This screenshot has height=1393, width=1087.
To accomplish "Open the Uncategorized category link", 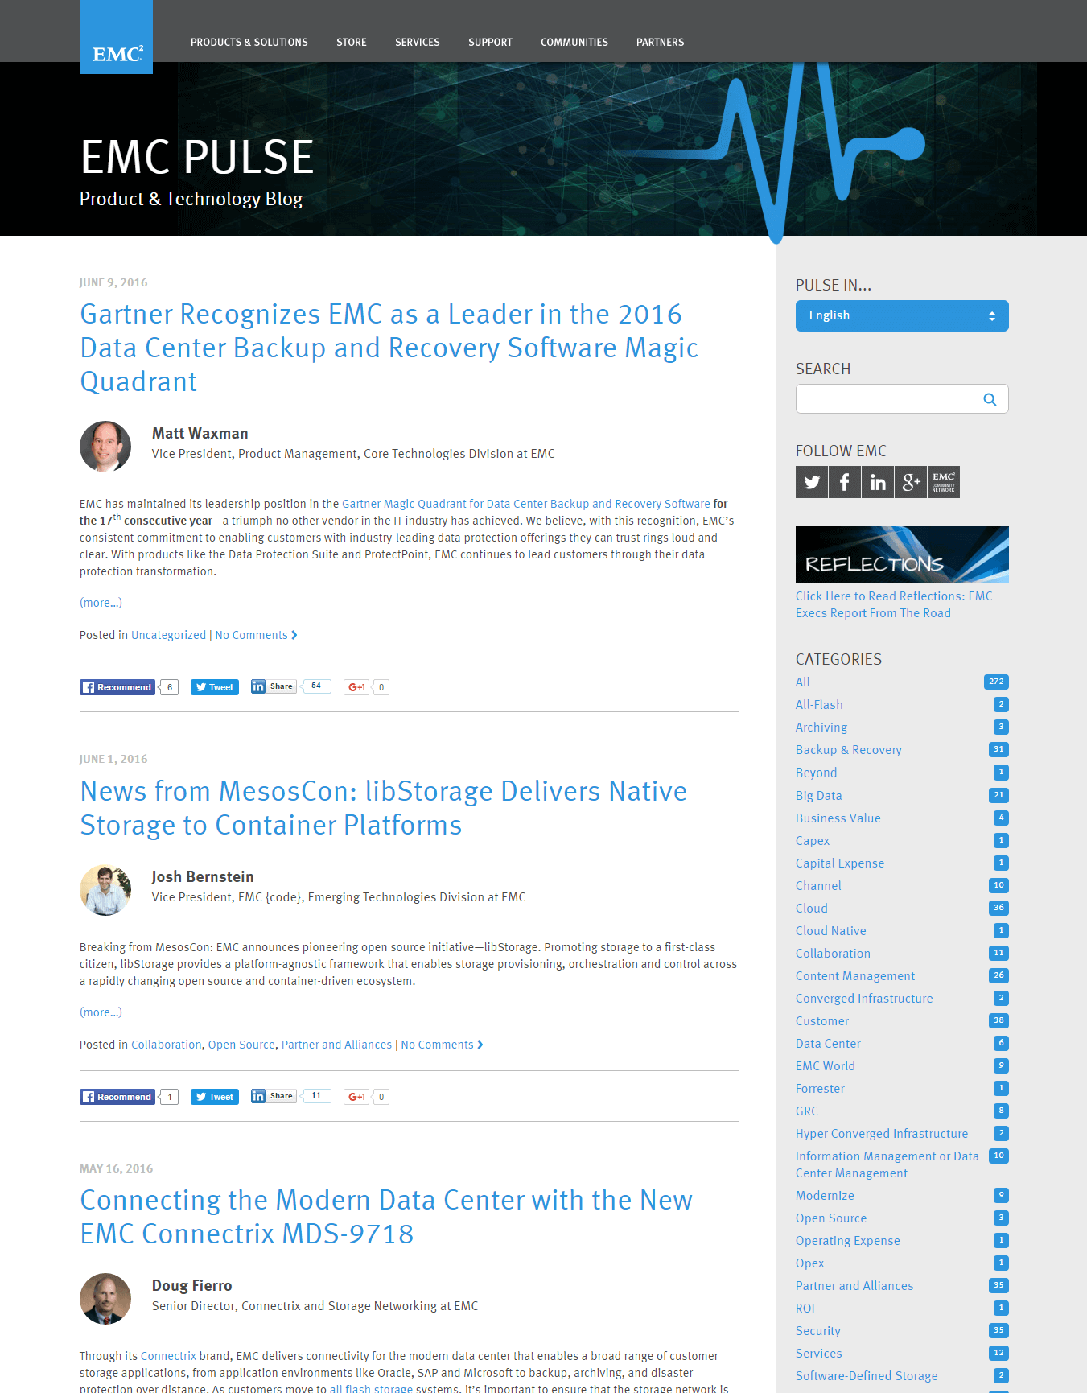I will (168, 635).
